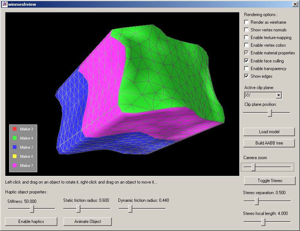300x231 pixels.
Task: Turn off Show edges checkbox
Action: pos(247,76)
